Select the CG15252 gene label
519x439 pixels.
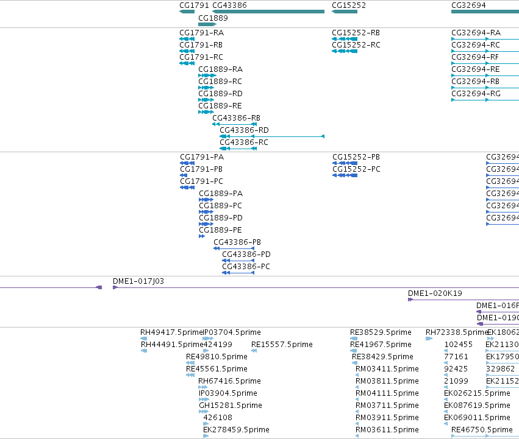[349, 5]
